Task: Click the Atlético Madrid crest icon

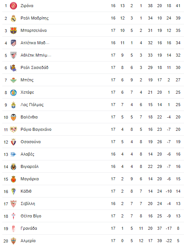Action: 13,43
